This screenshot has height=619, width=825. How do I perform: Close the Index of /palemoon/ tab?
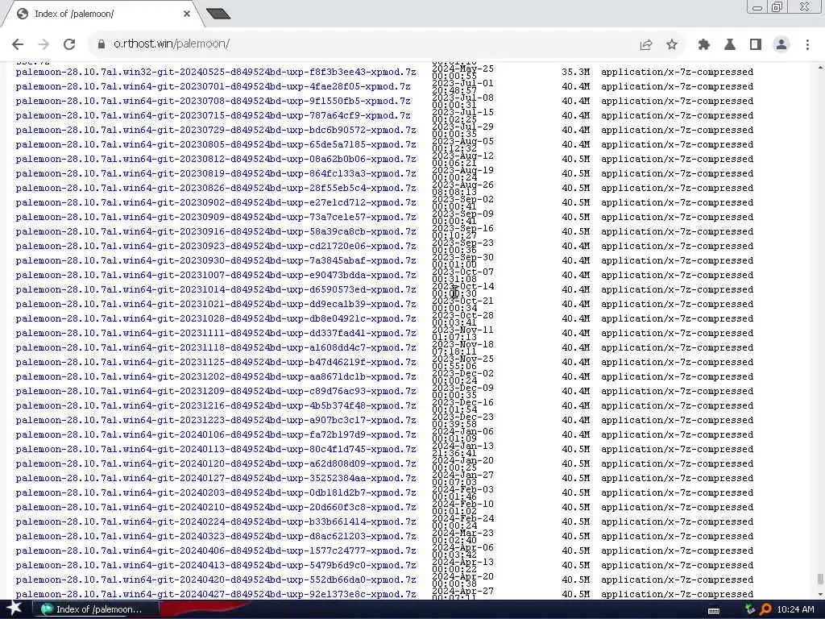click(187, 14)
